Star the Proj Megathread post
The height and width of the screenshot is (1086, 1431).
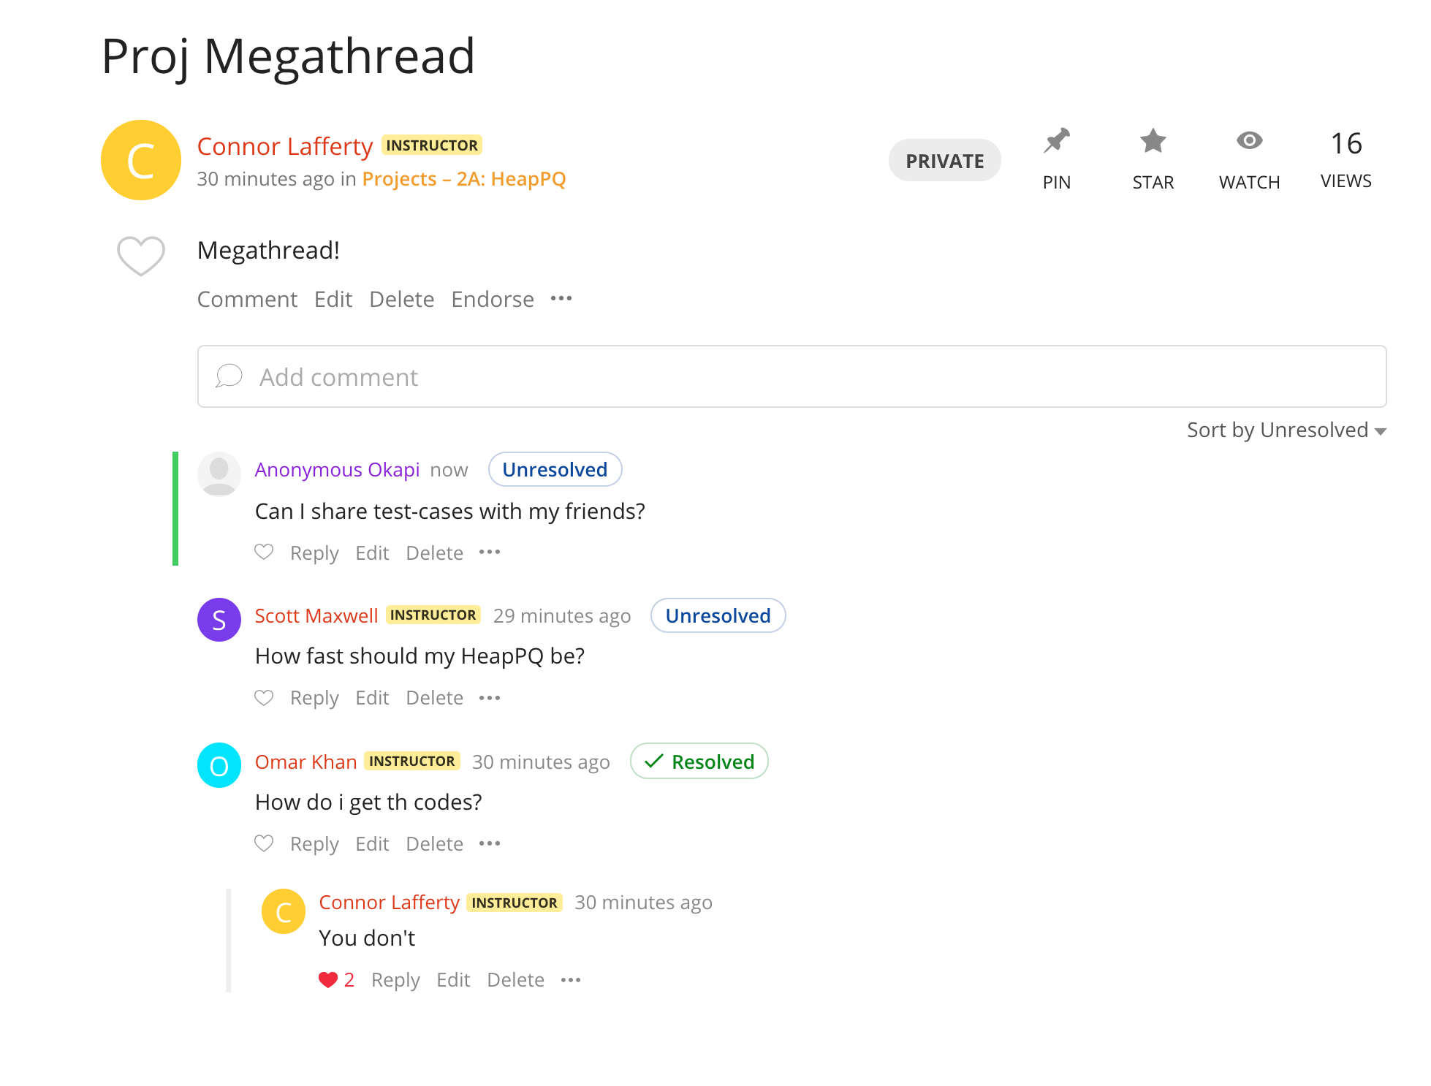[x=1153, y=142]
